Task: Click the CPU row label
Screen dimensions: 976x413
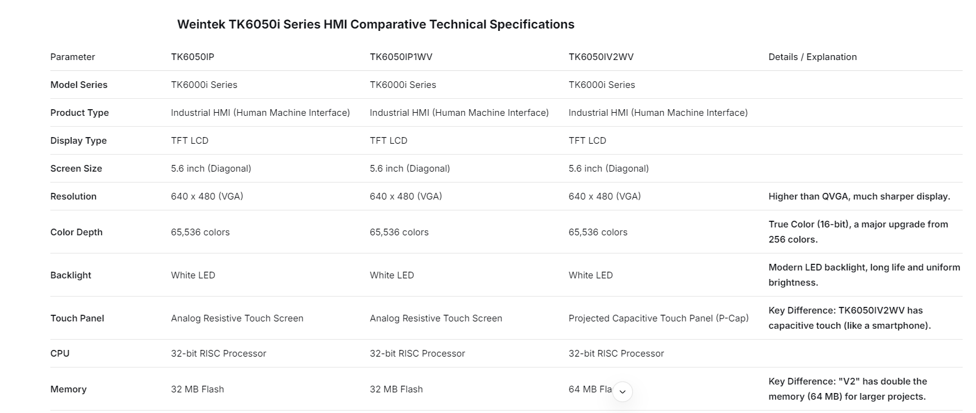Action: click(60, 354)
